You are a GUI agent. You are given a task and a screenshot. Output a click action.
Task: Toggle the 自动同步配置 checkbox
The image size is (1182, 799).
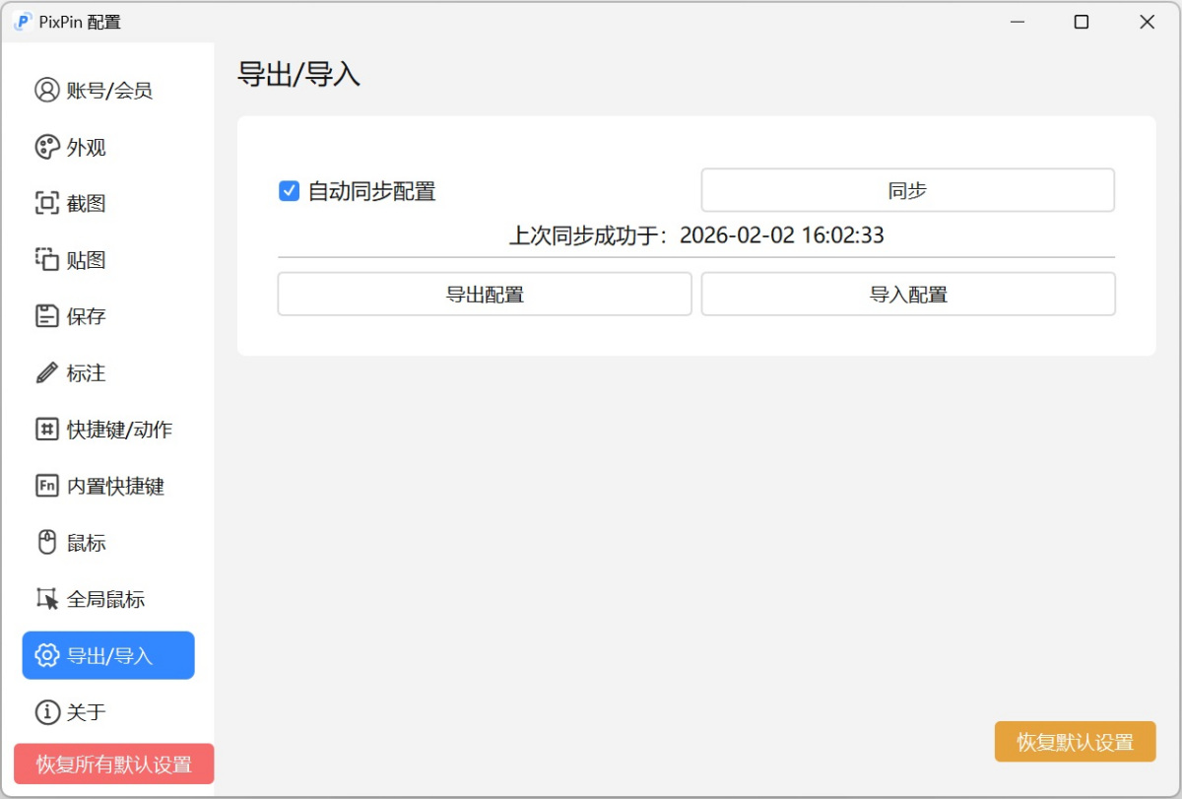289,191
